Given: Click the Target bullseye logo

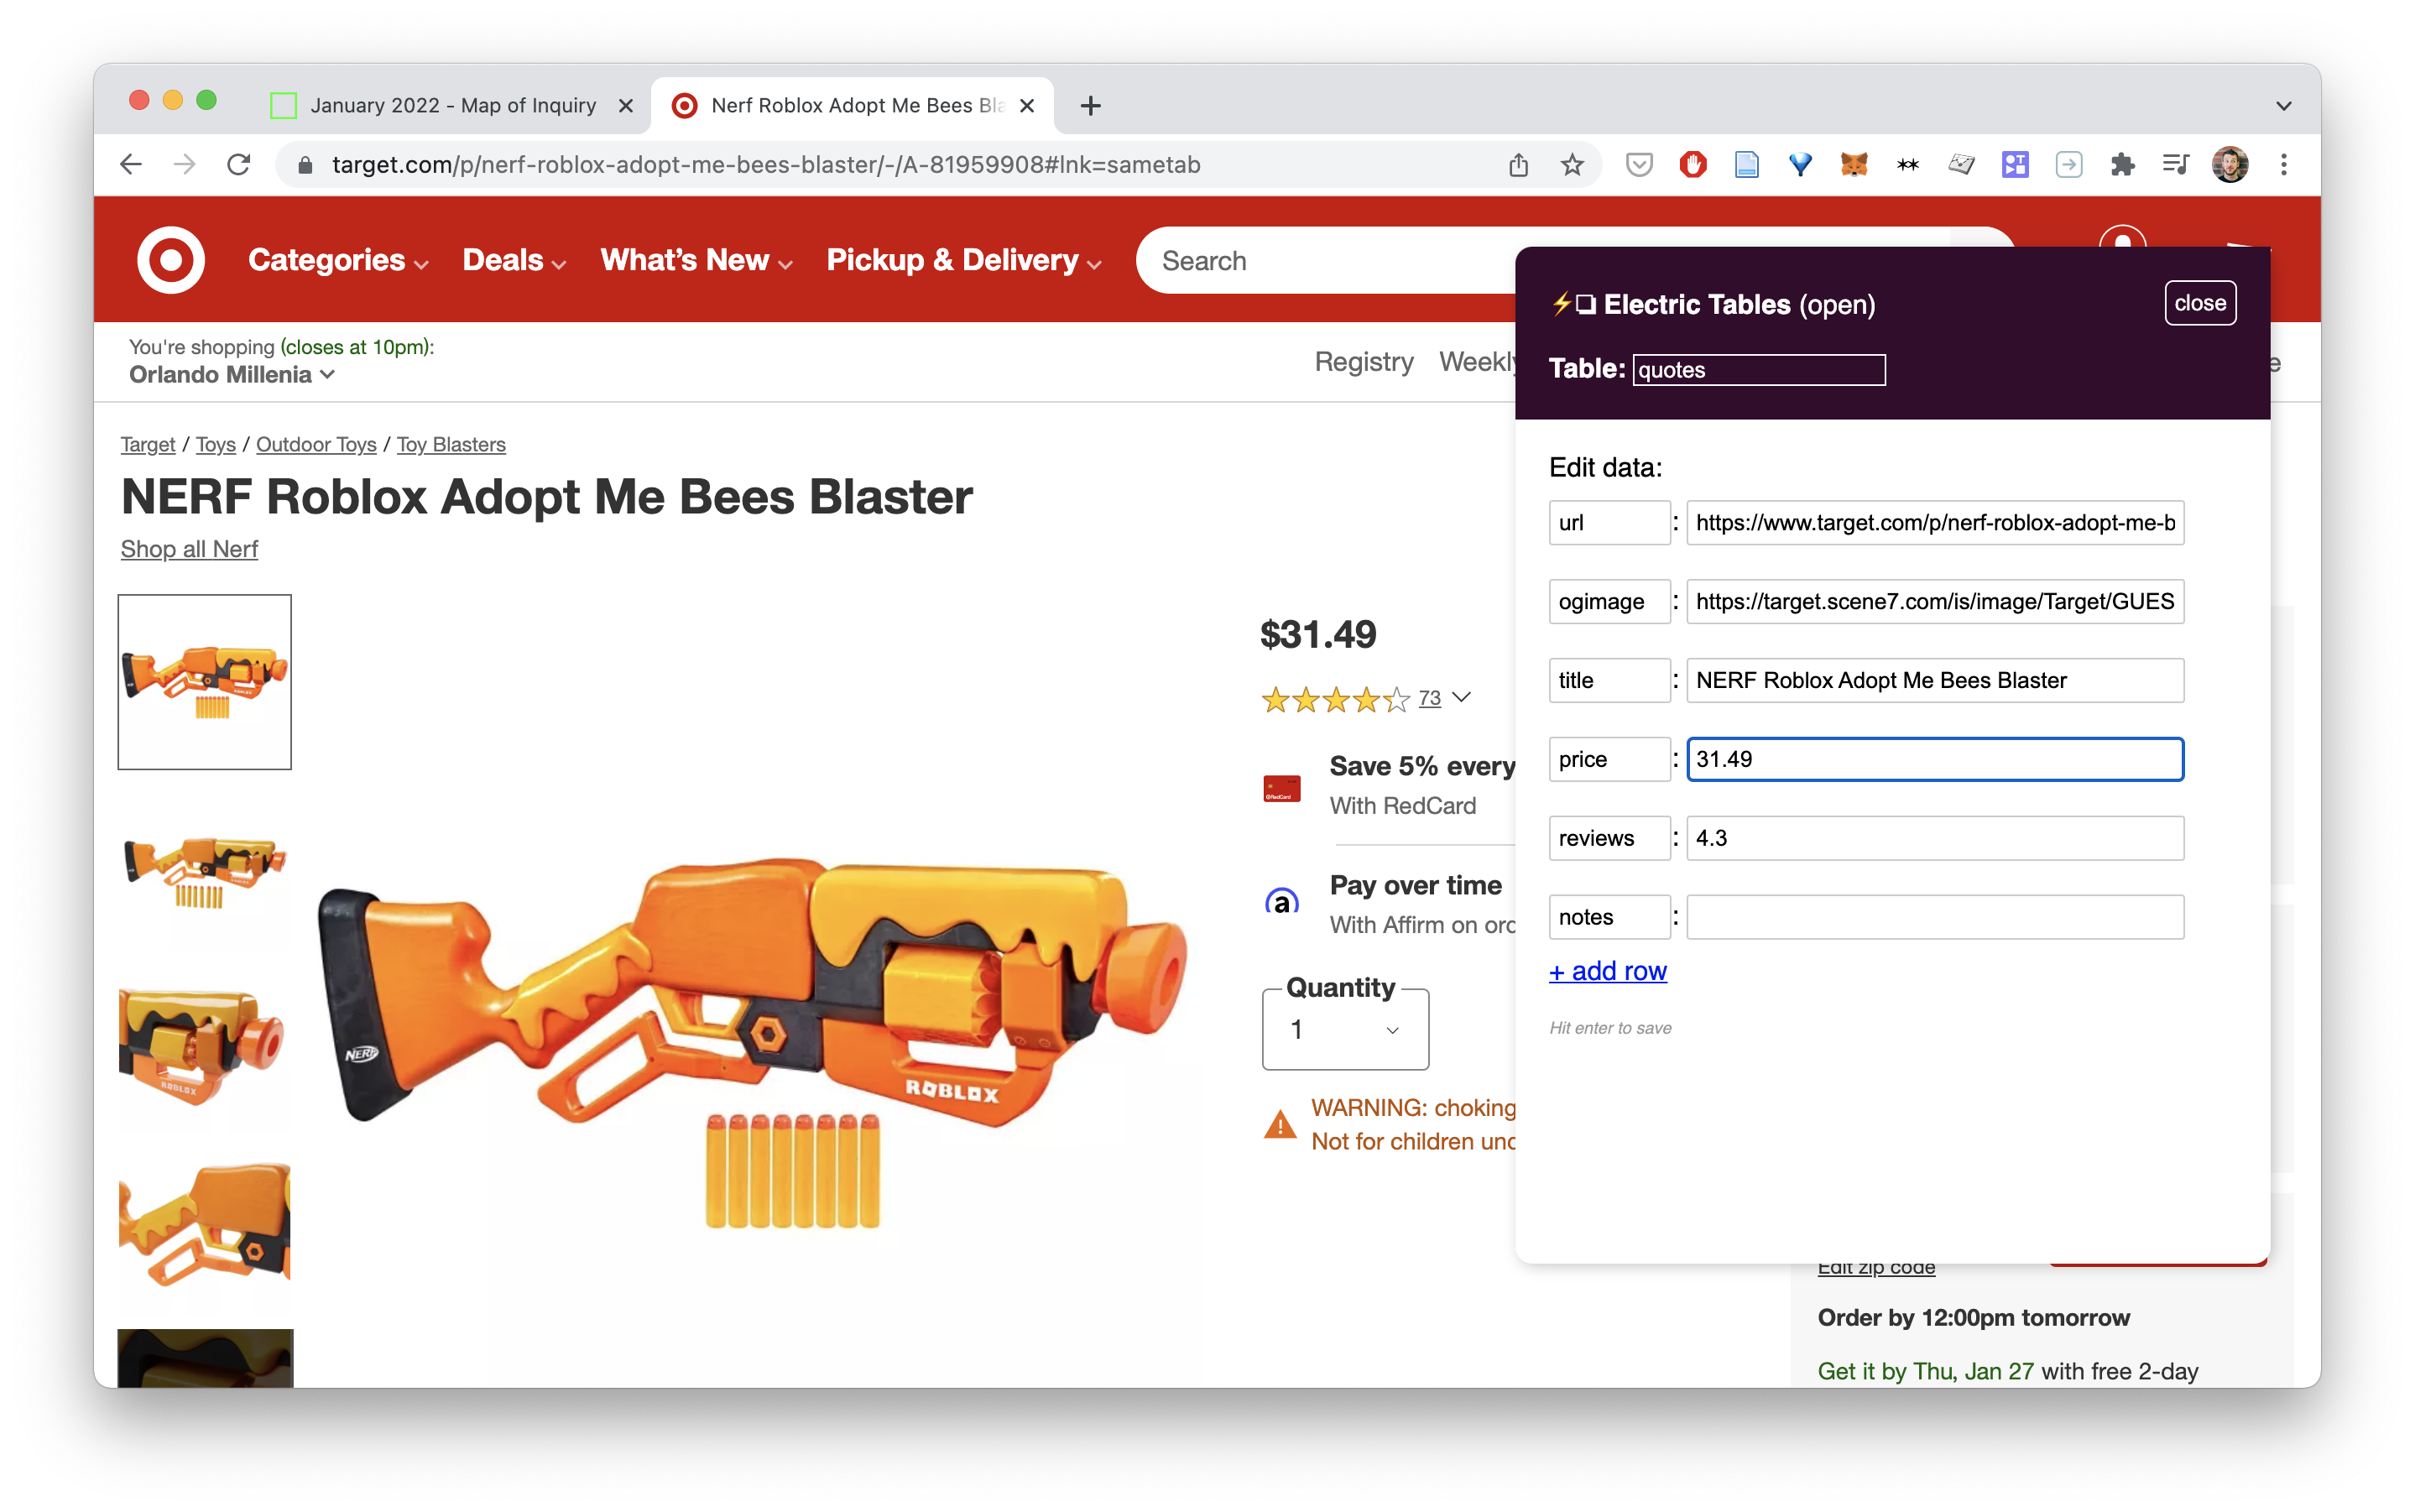Looking at the screenshot, I should point(171,260).
